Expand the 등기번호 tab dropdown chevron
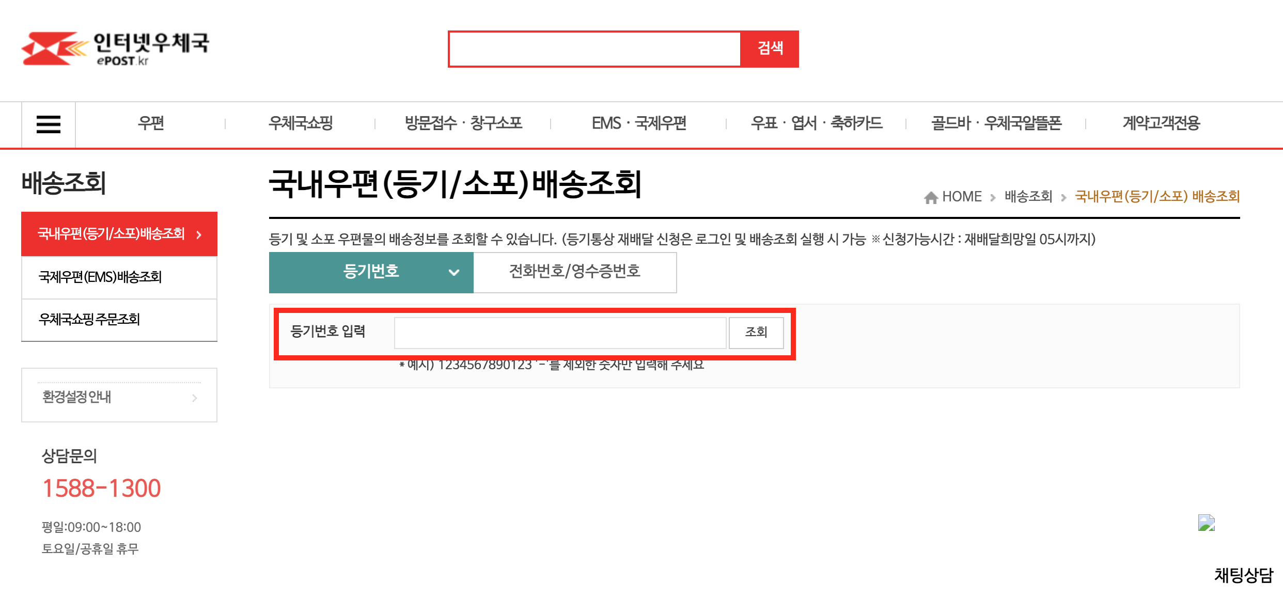 (x=453, y=272)
